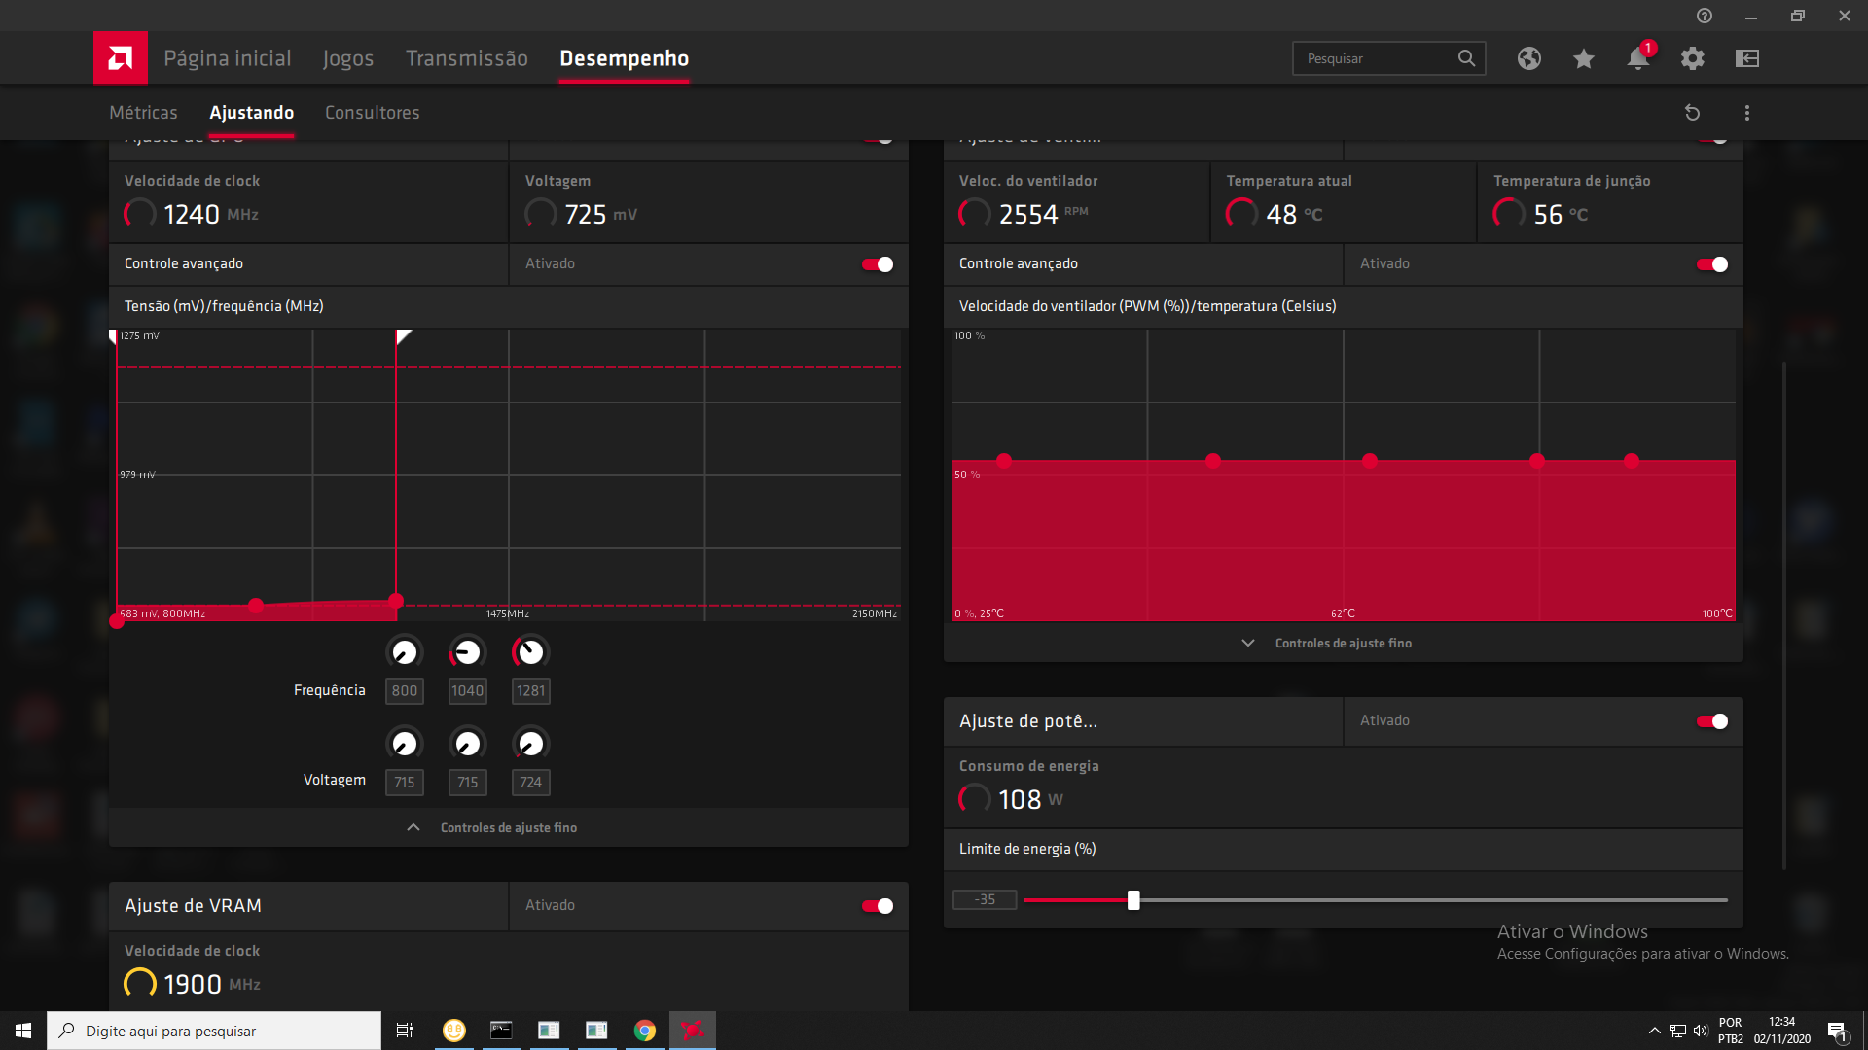Open the command prompt taskbar icon
The width and height of the screenshot is (1868, 1050).
pyautogui.click(x=501, y=1031)
